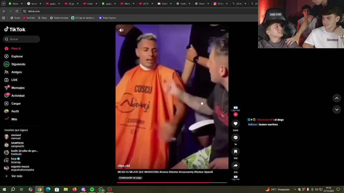Screen dimensions: 344x193
Task: Click the #momo hashtag in the caption
Action: [x=173, y=172]
